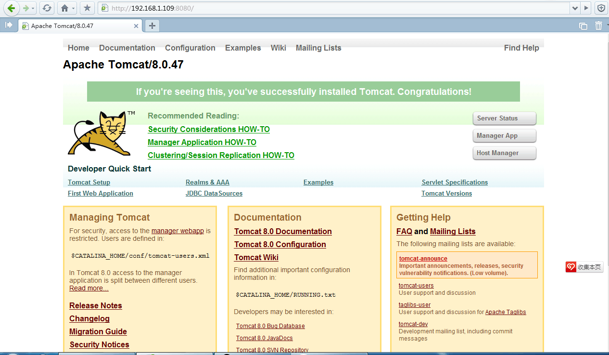Open the tomcat-dev mailing list link
609x355 pixels.
point(413,324)
